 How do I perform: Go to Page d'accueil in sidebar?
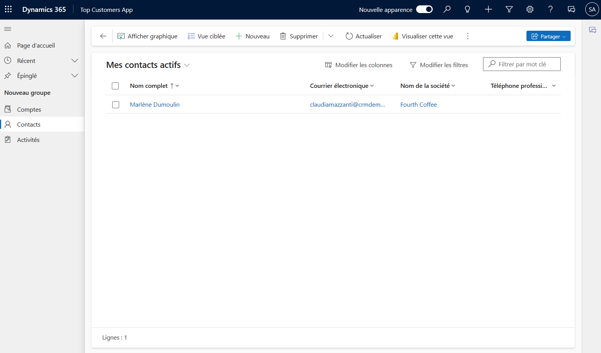(x=42, y=45)
